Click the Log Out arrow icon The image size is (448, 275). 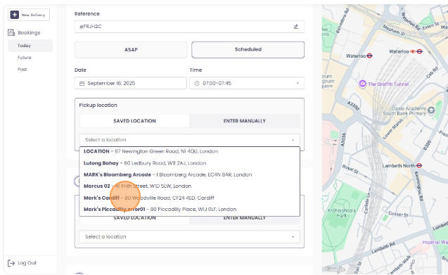[x=11, y=263]
